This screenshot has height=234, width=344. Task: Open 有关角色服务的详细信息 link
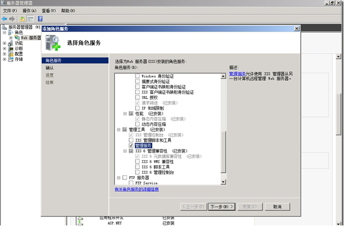pos(137,189)
